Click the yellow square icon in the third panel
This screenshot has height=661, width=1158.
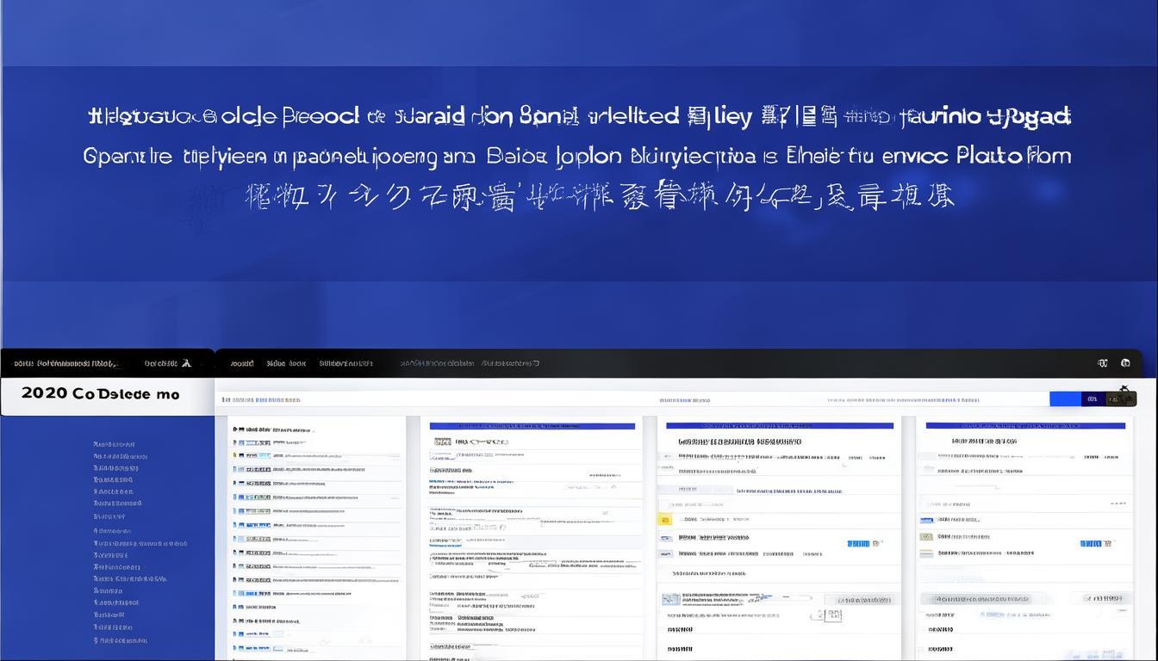coord(665,520)
